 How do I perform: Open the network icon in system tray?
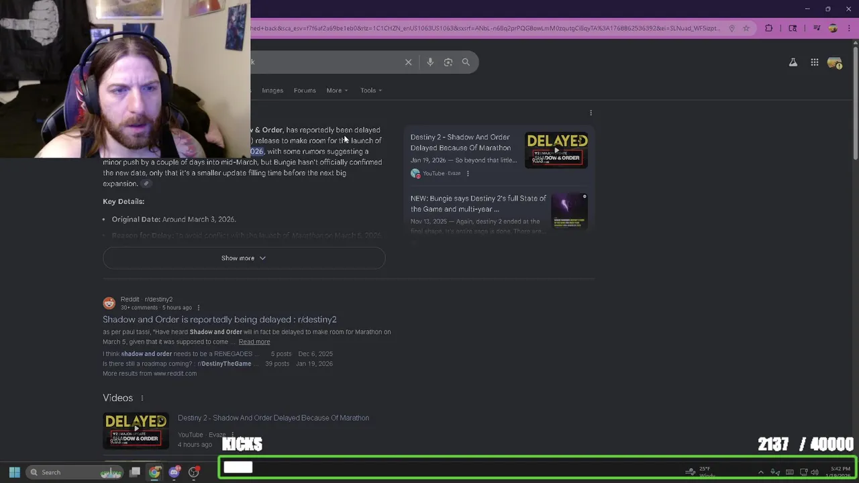[x=803, y=472]
